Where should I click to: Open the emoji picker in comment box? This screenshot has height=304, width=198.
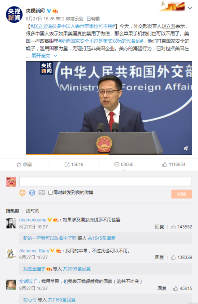click(x=23, y=192)
